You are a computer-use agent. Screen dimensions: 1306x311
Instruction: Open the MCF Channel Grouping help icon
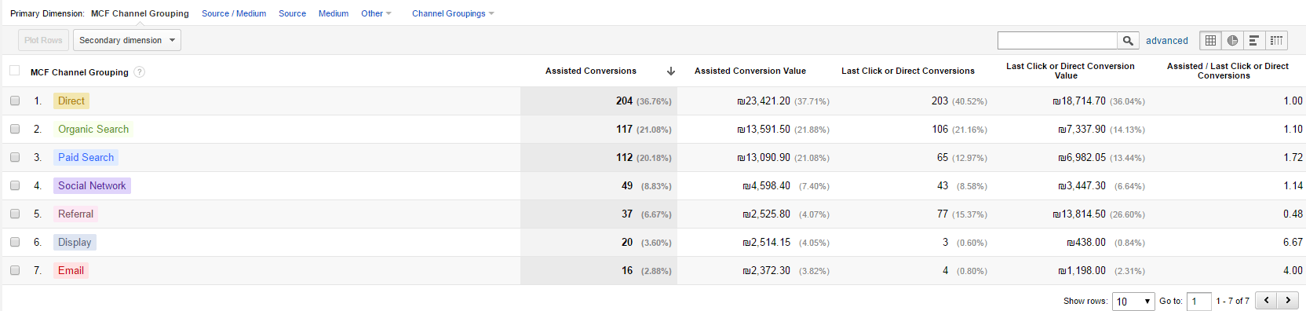click(139, 72)
